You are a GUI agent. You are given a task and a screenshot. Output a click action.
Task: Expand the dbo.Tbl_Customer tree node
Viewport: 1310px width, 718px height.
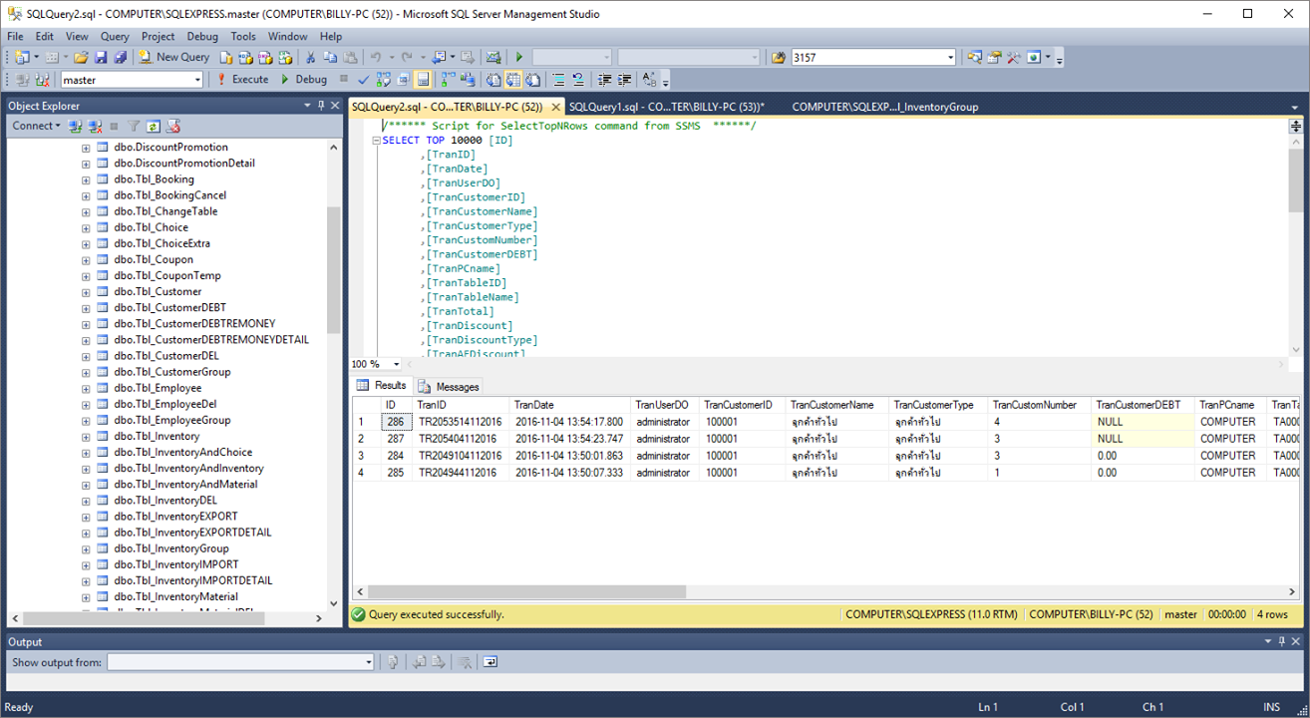pyautogui.click(x=86, y=292)
